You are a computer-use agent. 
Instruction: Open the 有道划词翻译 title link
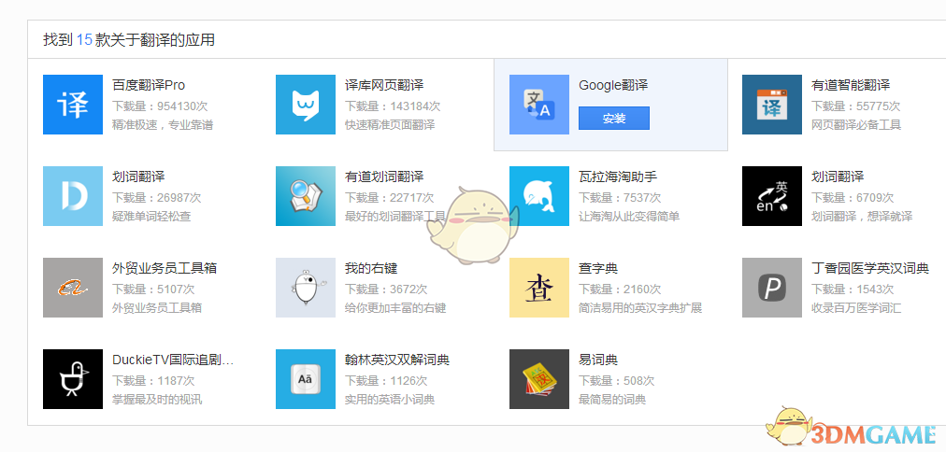coord(384,177)
